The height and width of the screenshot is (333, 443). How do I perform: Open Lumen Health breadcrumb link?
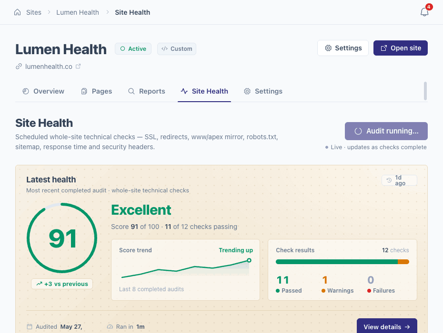78,12
